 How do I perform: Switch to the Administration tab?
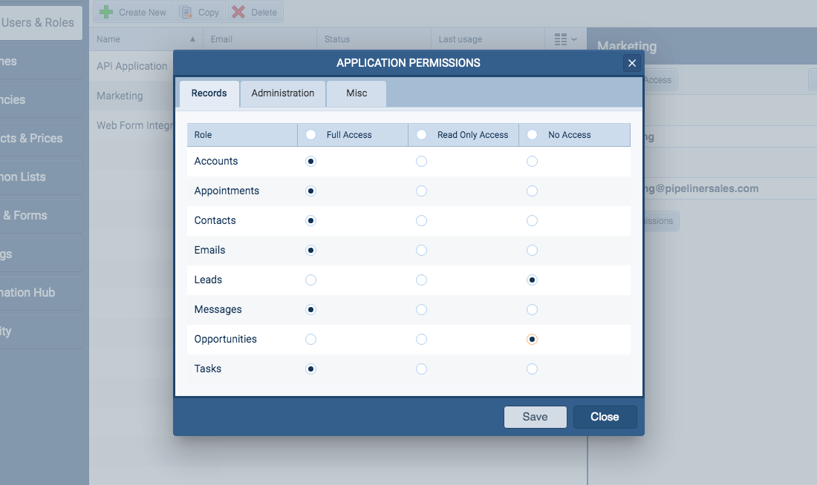[282, 93]
